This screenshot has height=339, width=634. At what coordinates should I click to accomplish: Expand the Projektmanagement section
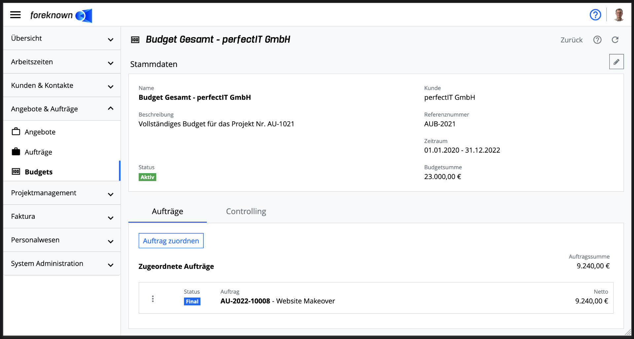[x=62, y=193]
